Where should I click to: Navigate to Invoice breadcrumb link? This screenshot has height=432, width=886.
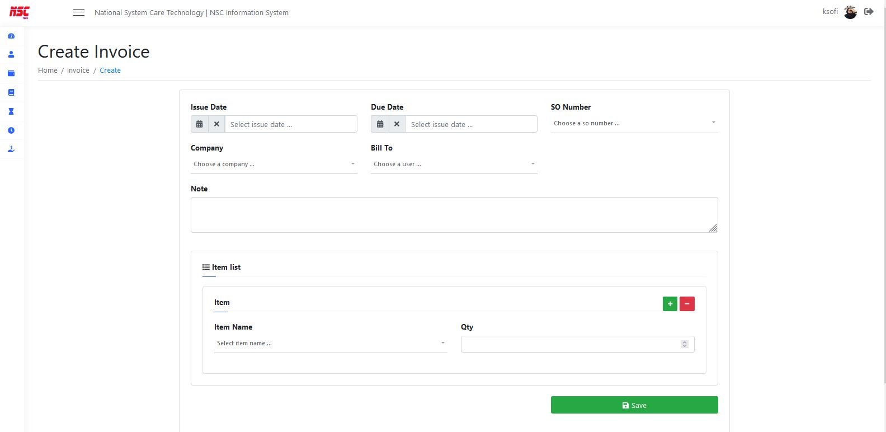tap(78, 71)
